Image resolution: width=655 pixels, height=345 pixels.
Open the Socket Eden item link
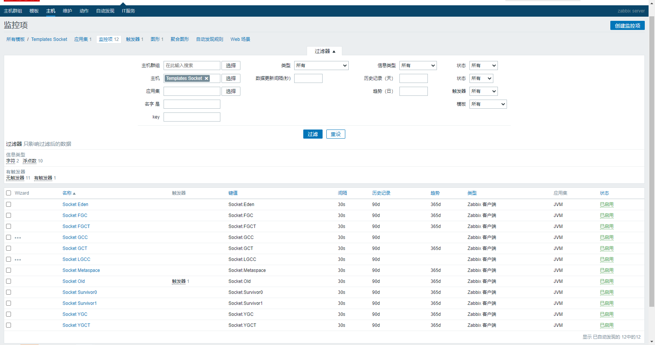[x=75, y=205]
